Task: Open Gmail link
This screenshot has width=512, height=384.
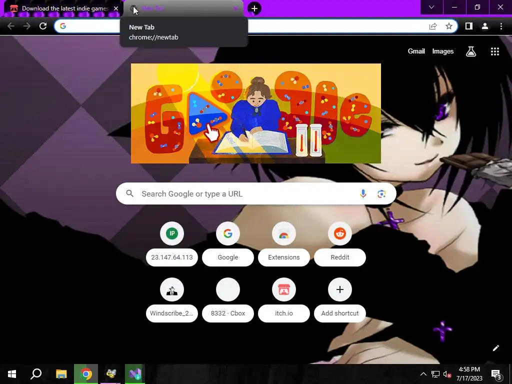Action: [416, 51]
